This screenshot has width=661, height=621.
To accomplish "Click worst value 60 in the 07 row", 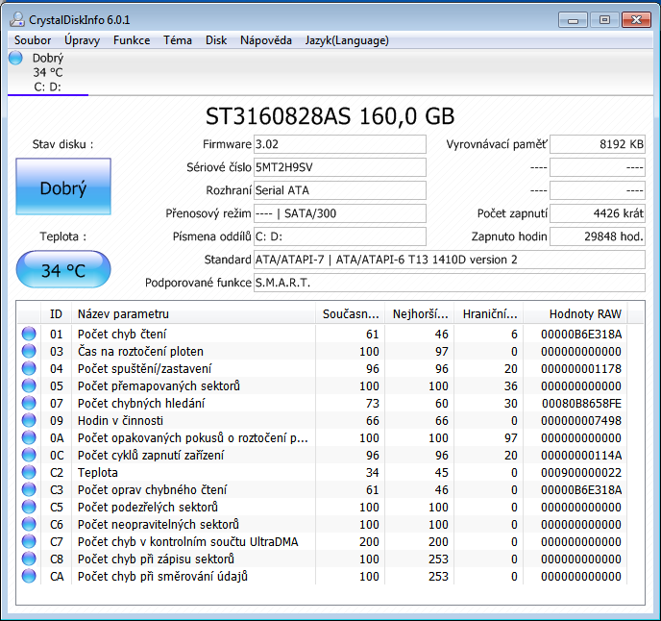I will (x=441, y=404).
